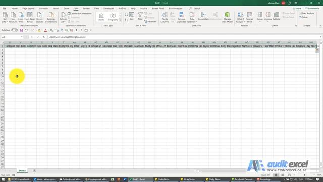
Task: Open Manage Data Model
Action: [x=227, y=17]
